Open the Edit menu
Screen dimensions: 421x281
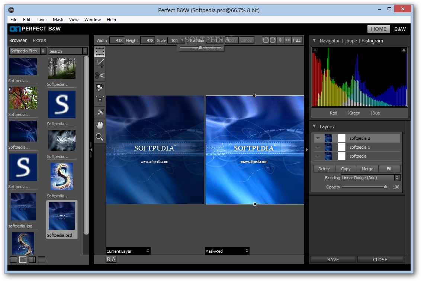click(26, 20)
